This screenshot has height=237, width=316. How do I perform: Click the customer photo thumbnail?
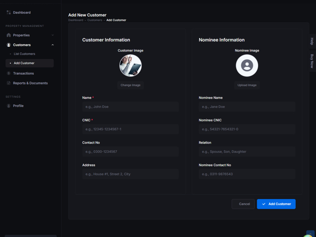tap(131, 65)
